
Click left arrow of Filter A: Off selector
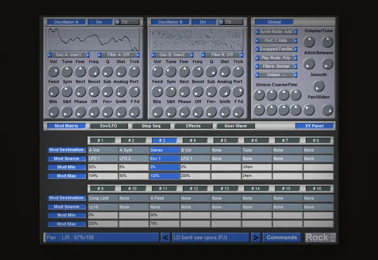tap(99, 55)
